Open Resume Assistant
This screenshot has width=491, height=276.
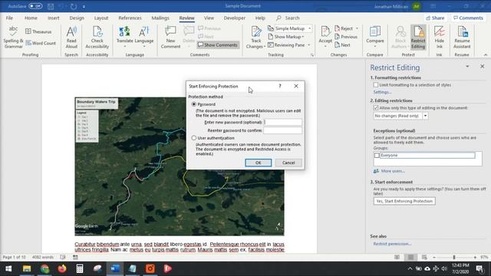point(462,38)
